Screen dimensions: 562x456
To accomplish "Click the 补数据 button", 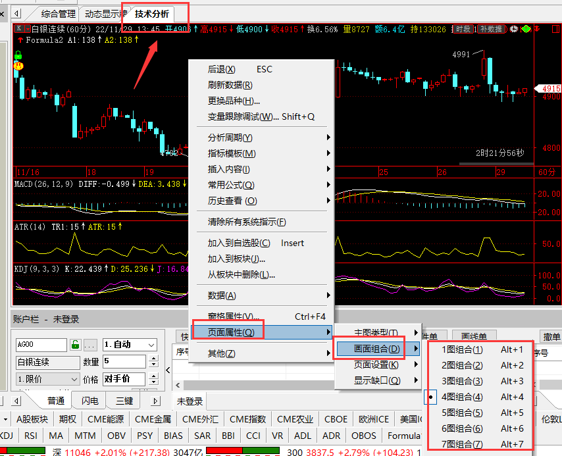I will pyautogui.click(x=491, y=29).
